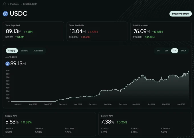Image resolution: width=194 pixels, height=138 pixels.
Task: Switch chart to Supply tab
Action: coord(12,51)
